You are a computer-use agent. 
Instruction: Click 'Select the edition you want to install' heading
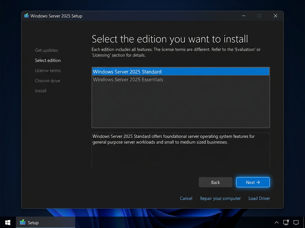(170, 39)
